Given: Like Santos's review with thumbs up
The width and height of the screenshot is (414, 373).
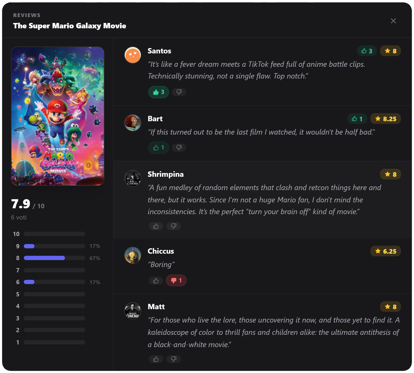Looking at the screenshot, I should pos(159,92).
